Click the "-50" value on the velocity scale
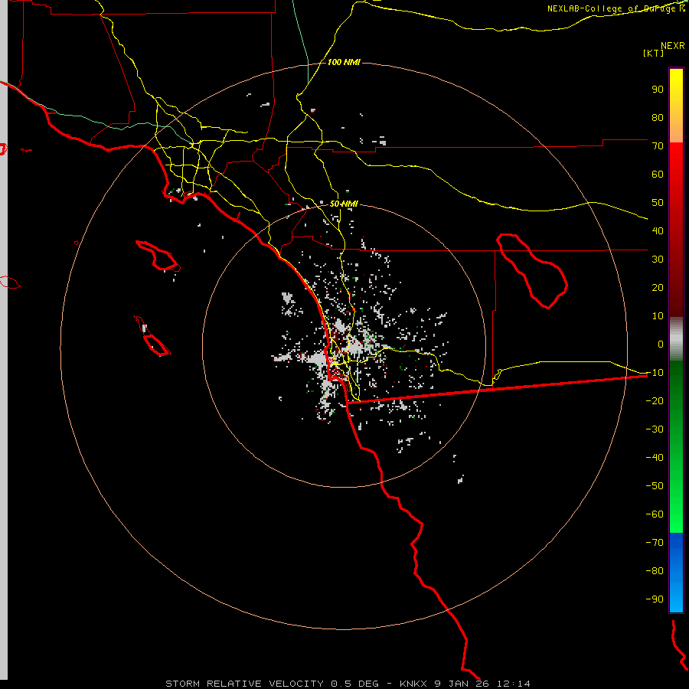Viewport: 689px width, 689px height. tap(655, 486)
